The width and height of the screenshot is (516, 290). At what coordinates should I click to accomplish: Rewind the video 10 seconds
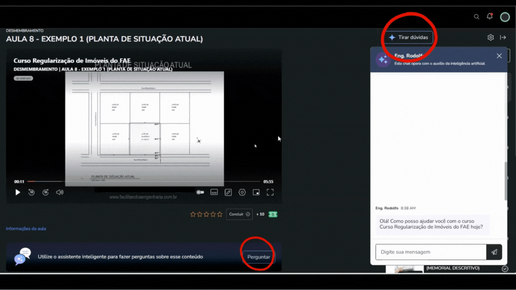tap(31, 192)
